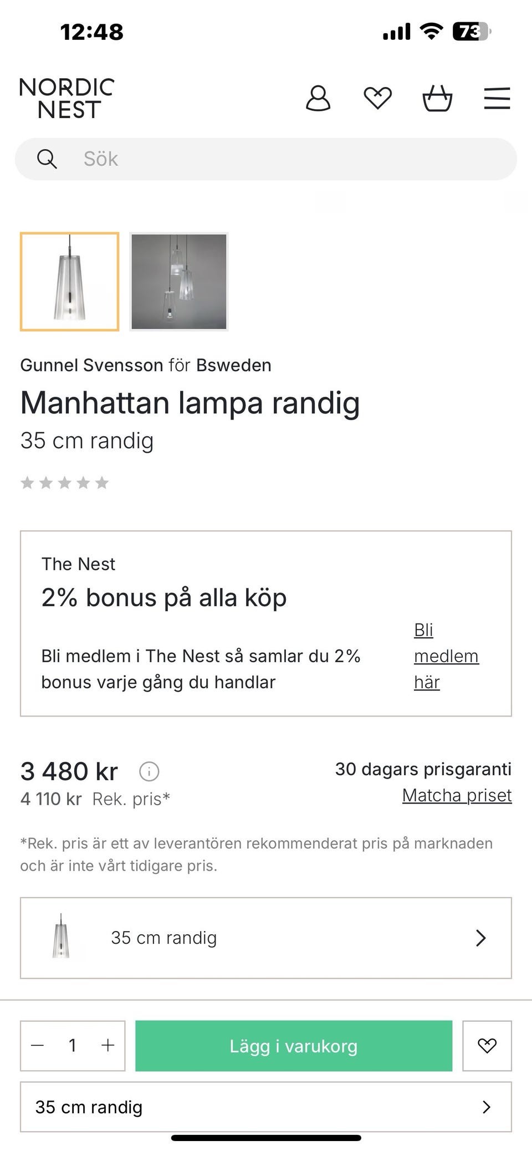Open the shopping basket icon
The image size is (532, 1151).
[437, 99]
